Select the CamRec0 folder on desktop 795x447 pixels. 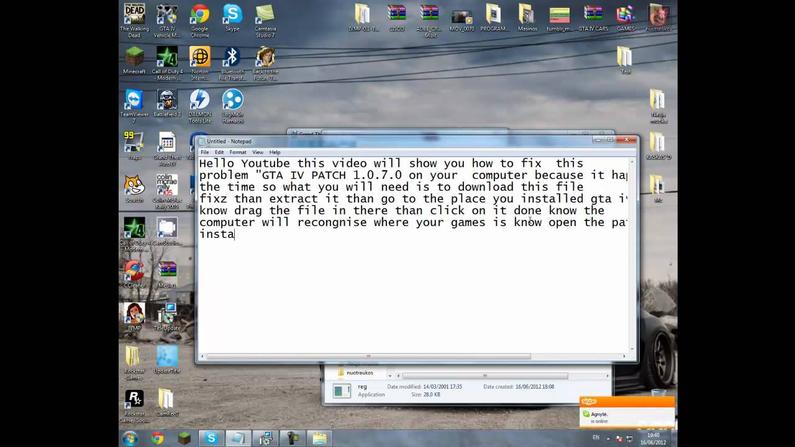pos(166,403)
